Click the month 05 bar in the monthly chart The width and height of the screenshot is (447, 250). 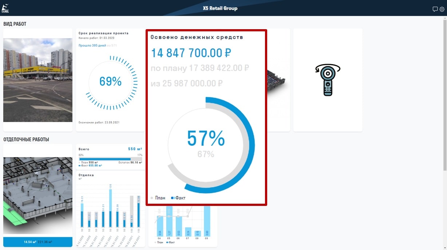click(169, 221)
